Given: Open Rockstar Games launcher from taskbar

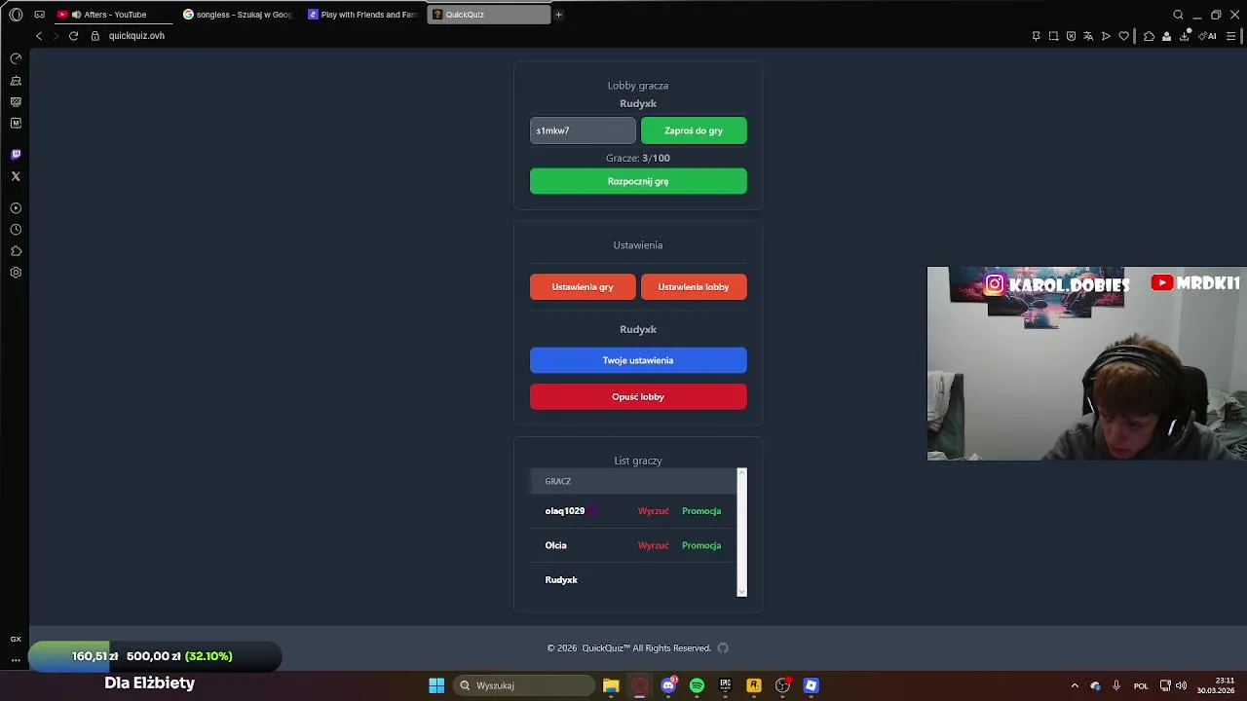Looking at the screenshot, I should (x=754, y=685).
